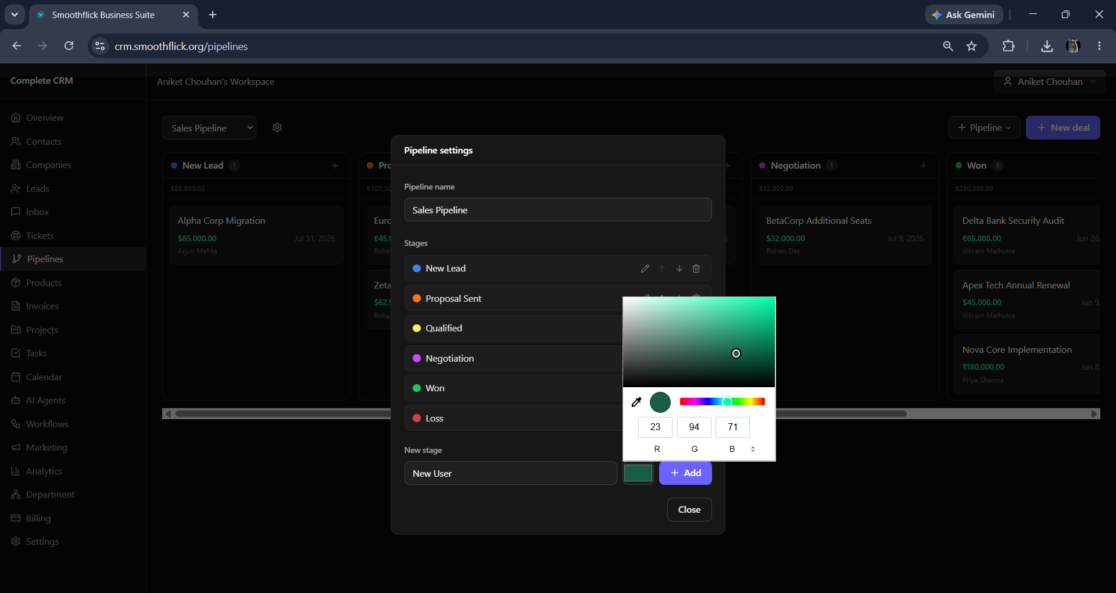Edit the blue B value field
Viewport: 1116px width, 593px height.
(732, 427)
